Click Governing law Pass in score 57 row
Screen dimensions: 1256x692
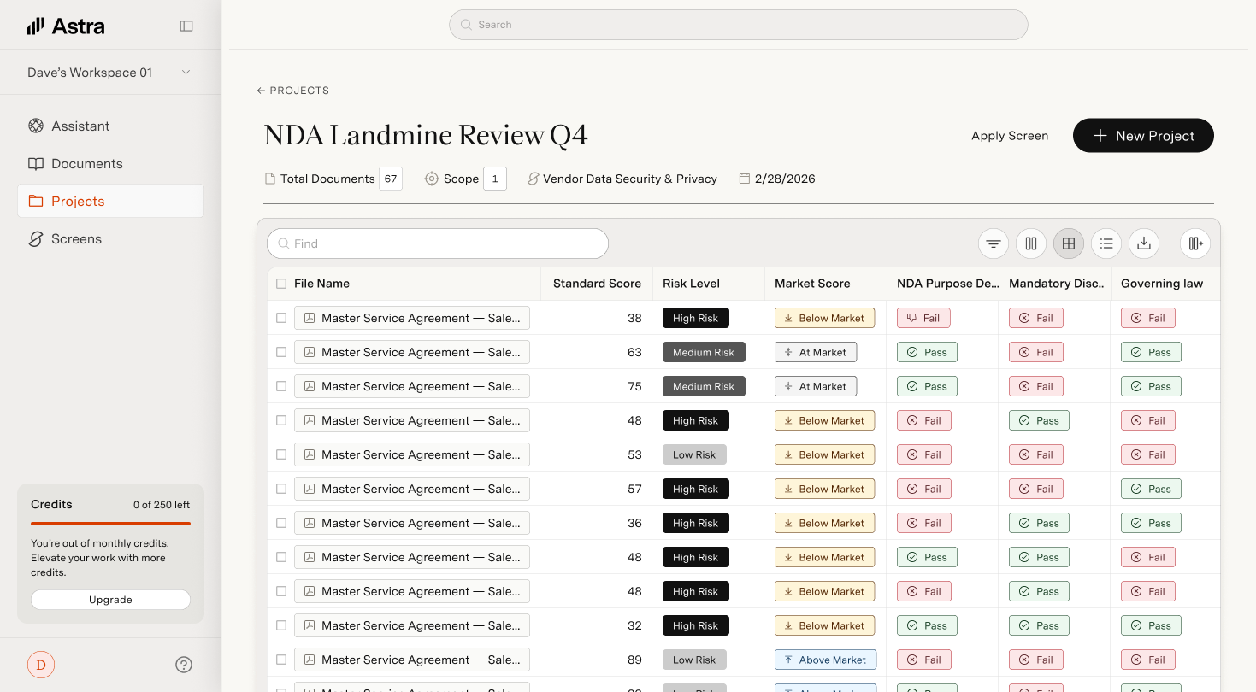pyautogui.click(x=1151, y=489)
